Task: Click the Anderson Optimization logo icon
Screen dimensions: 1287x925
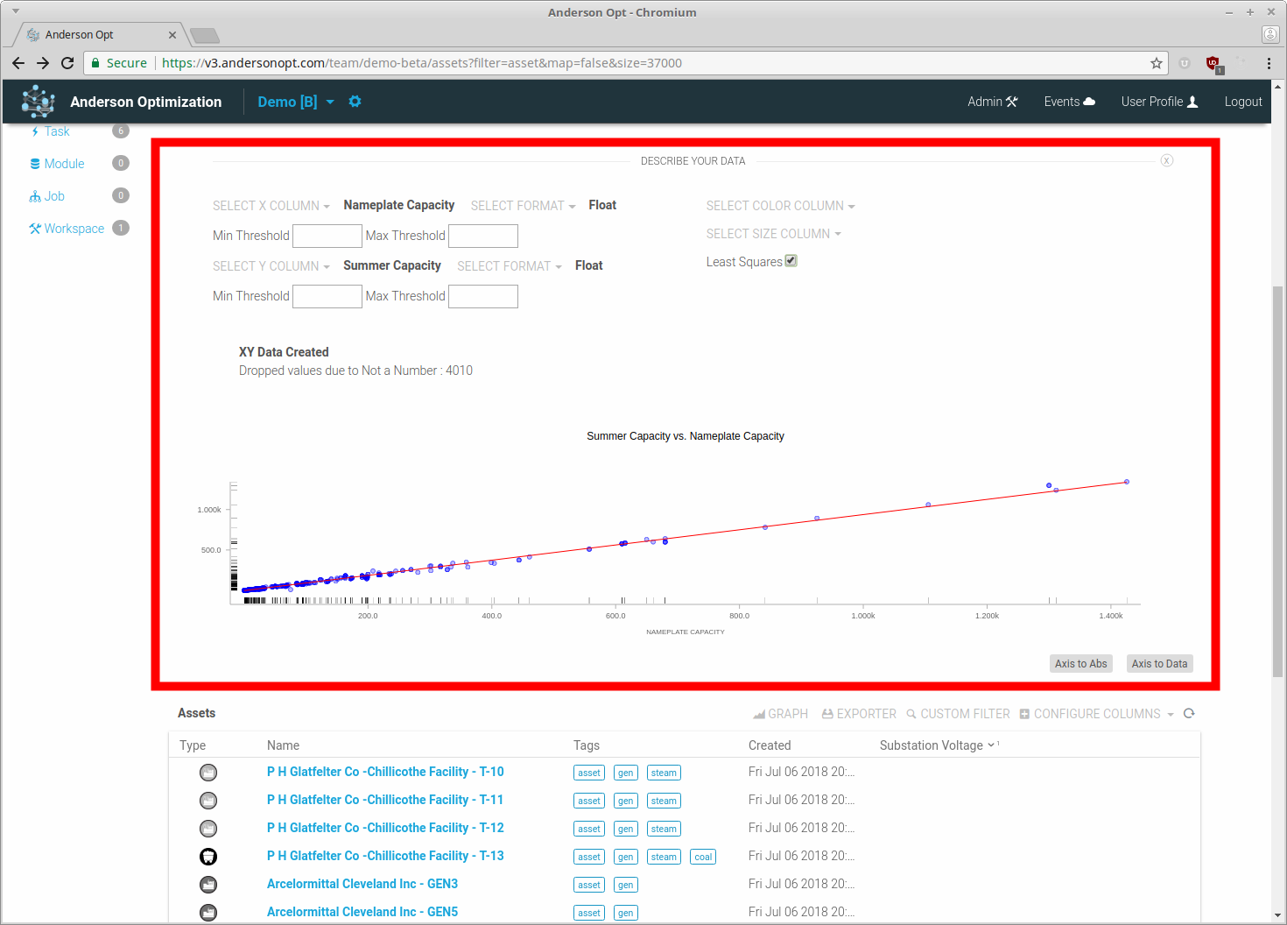Action: click(39, 102)
